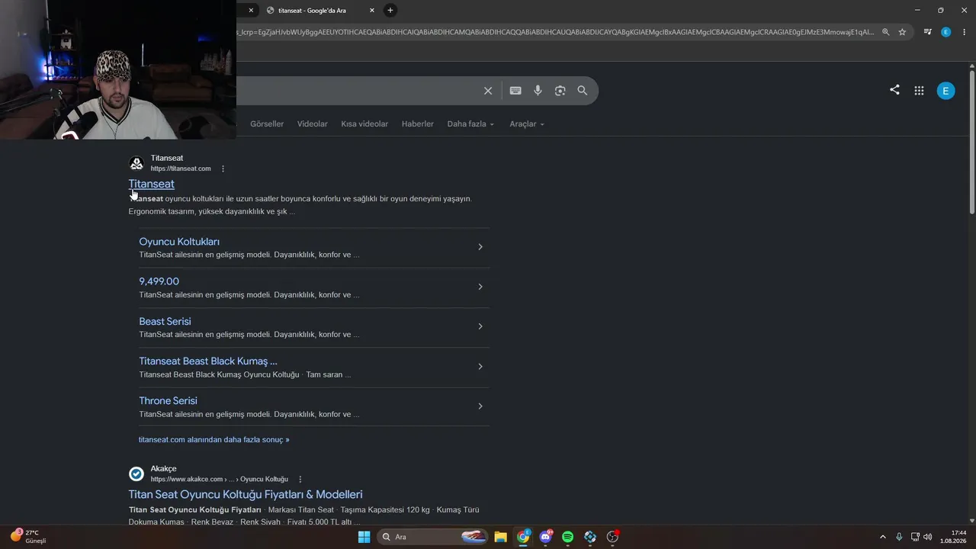Click the Titanseat site favicon
The width and height of the screenshot is (976, 549).
point(136,163)
